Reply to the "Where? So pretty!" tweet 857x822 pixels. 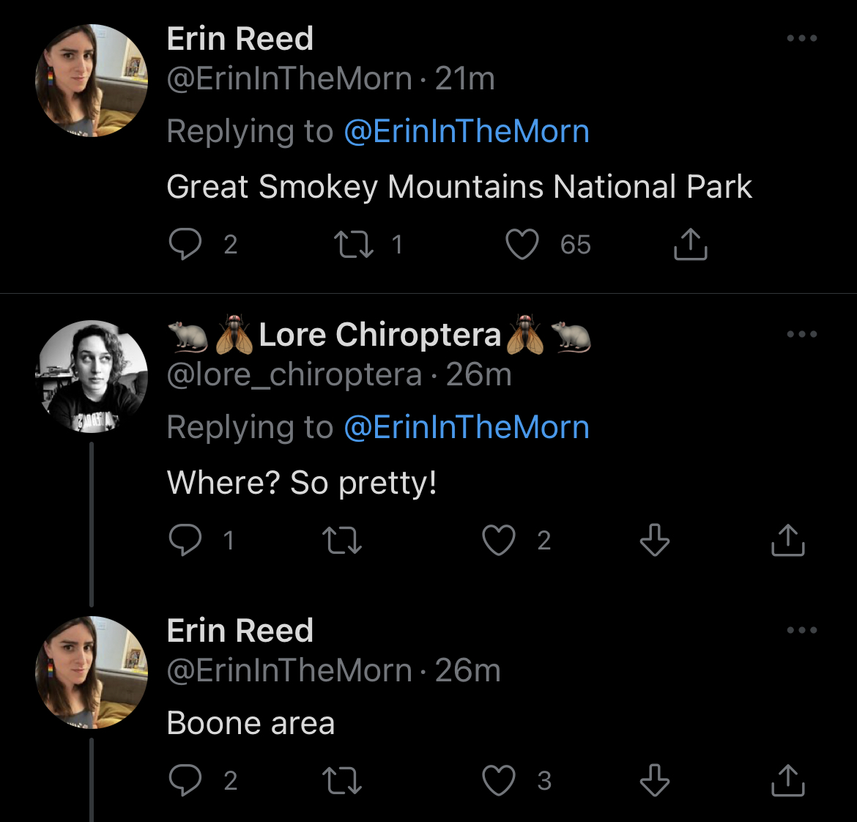[x=185, y=541]
